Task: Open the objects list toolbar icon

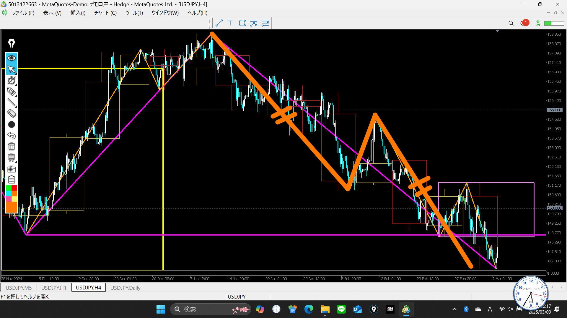Action: point(265,23)
